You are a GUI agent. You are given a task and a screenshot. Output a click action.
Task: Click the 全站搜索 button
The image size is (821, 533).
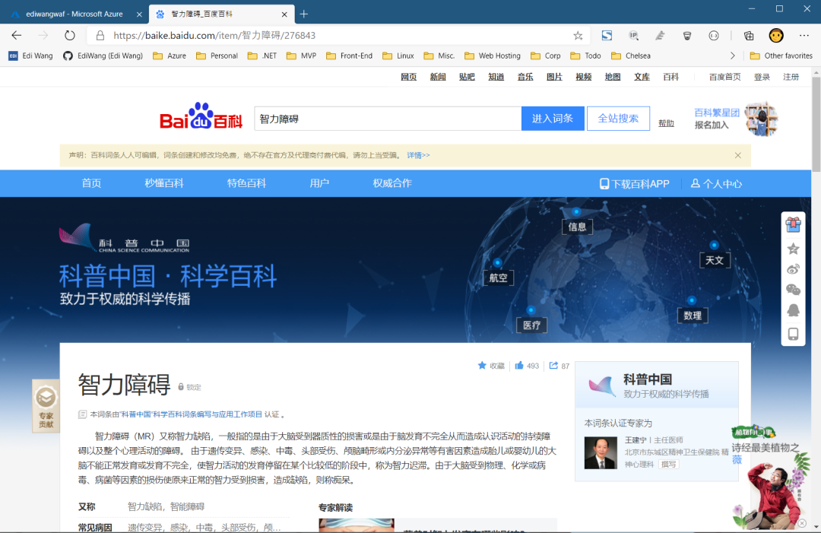point(618,119)
